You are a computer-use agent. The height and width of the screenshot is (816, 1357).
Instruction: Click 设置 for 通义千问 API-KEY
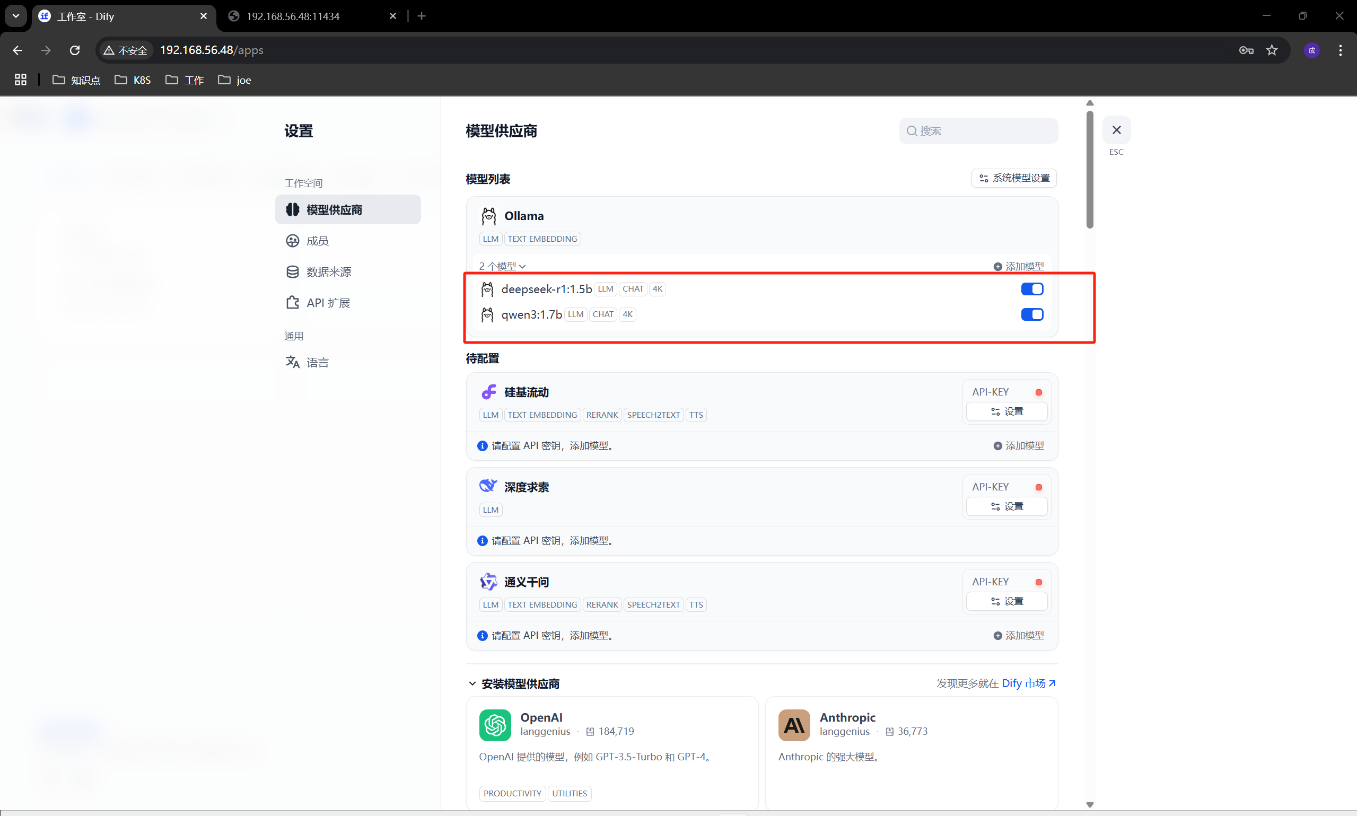[1006, 601]
